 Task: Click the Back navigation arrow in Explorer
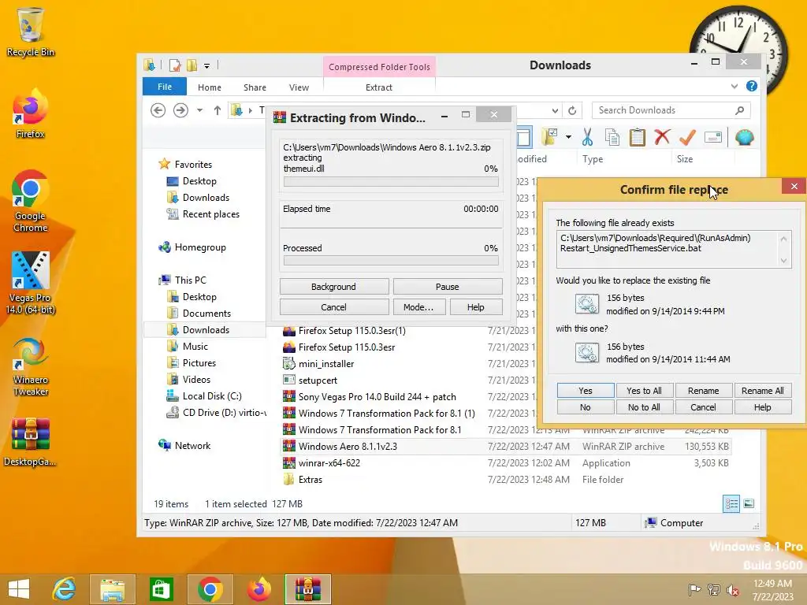pos(158,110)
